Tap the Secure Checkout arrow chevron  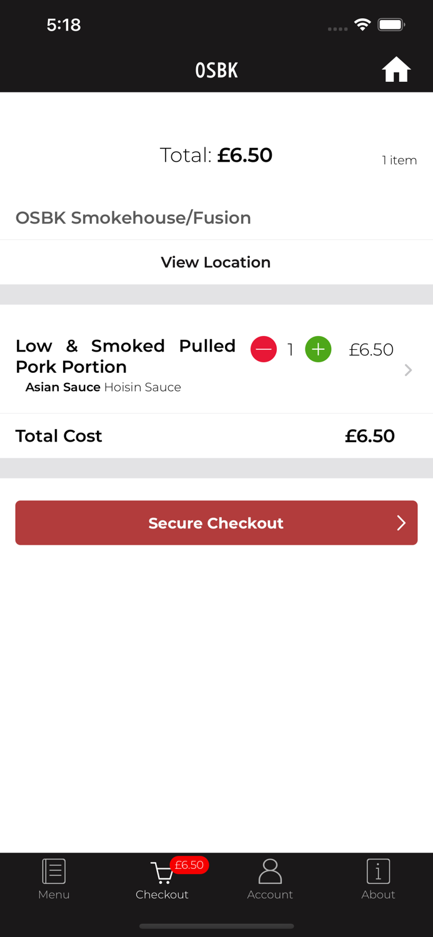[402, 523]
